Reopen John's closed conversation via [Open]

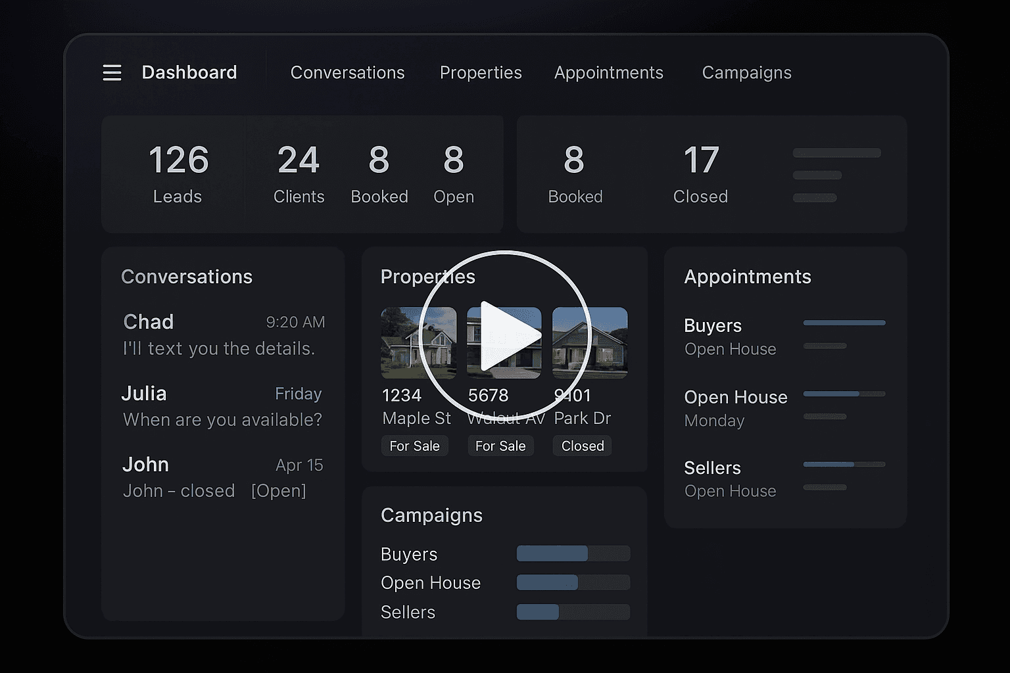coord(279,490)
